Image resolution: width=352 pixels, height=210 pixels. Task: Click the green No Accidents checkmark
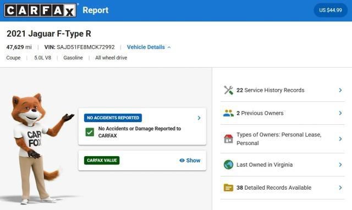tap(90, 132)
